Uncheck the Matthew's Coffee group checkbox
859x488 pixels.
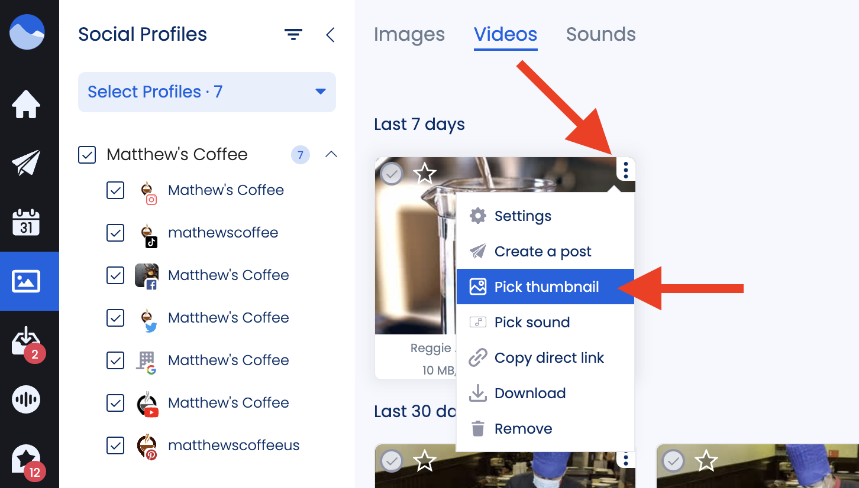(x=87, y=155)
